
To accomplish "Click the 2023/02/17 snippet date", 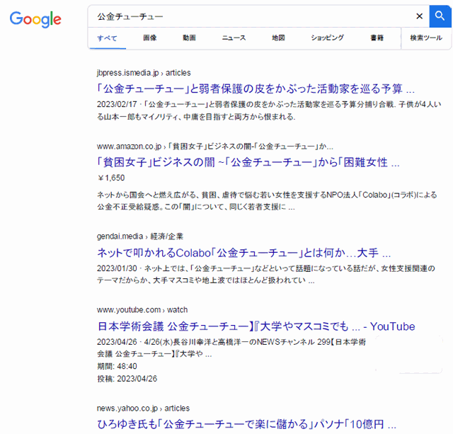I will pyautogui.click(x=117, y=104).
